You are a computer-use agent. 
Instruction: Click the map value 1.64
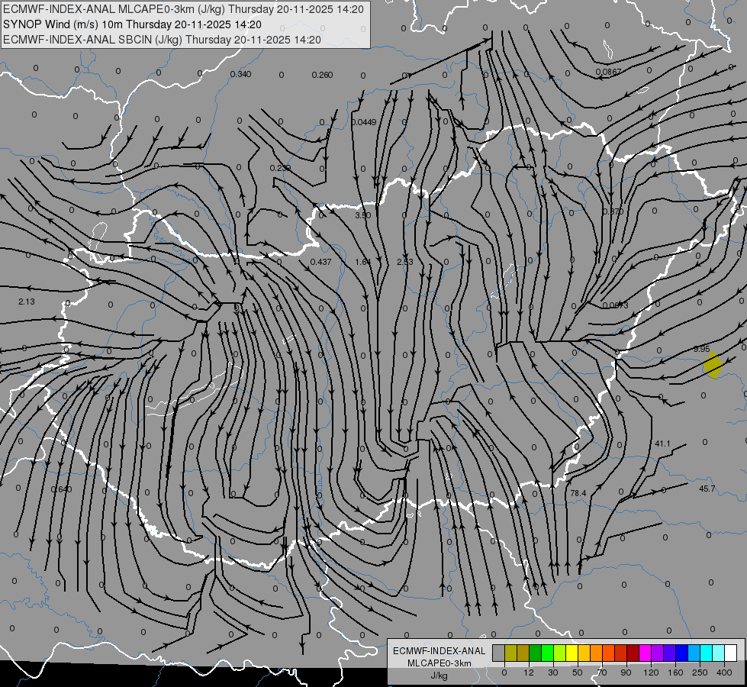363,263
